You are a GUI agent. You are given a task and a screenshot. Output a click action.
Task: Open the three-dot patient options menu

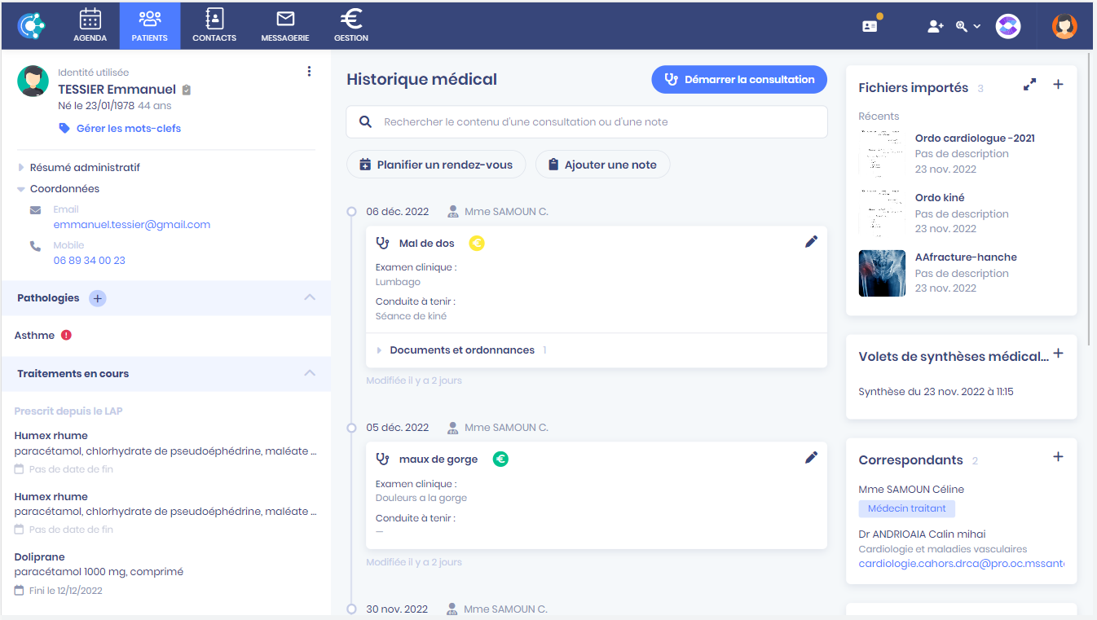309,72
